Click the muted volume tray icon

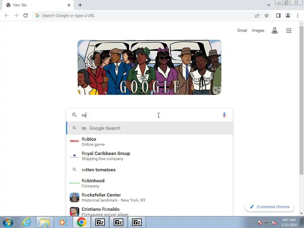274,222
